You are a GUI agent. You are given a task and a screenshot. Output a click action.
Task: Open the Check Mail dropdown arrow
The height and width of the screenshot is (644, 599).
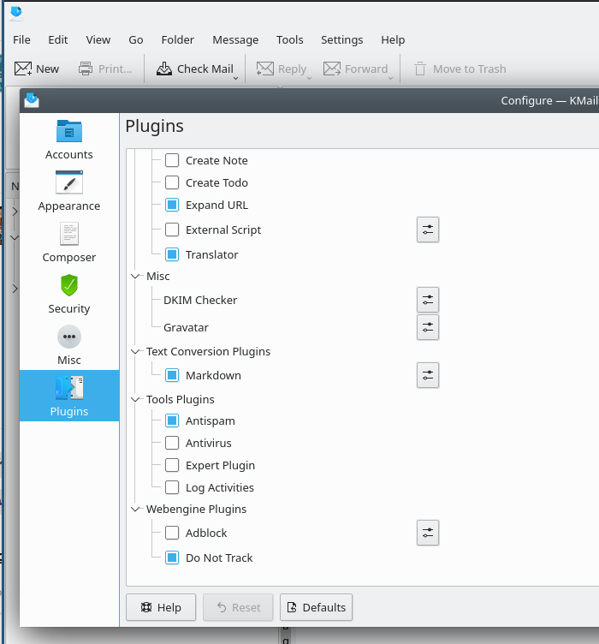[x=236, y=78]
